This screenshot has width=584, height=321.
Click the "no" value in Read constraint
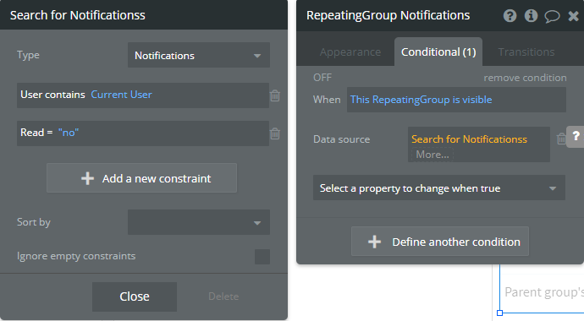click(69, 133)
